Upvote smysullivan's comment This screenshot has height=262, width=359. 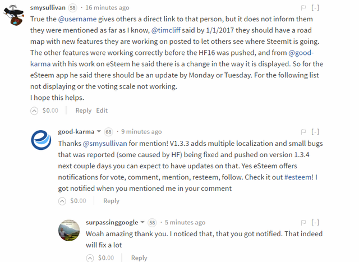[x=34, y=111]
